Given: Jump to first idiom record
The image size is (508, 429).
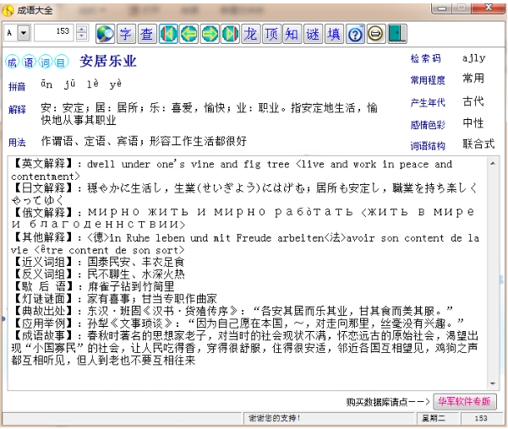Looking at the screenshot, I should [168, 34].
